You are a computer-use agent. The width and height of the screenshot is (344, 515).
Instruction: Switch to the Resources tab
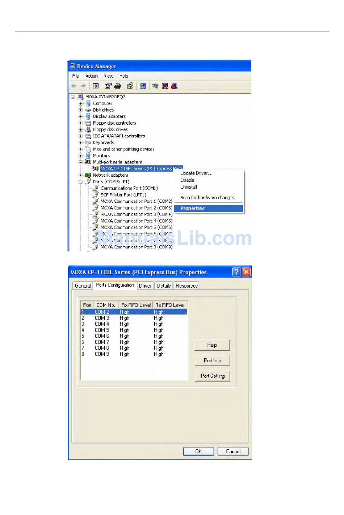tap(187, 286)
